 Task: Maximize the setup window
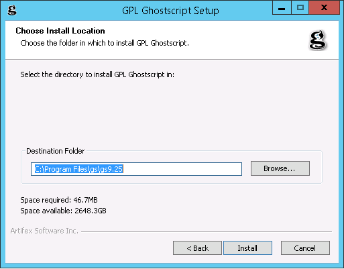[300, 8]
